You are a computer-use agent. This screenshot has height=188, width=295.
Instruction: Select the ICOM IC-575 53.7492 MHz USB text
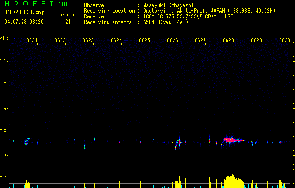click(189, 16)
